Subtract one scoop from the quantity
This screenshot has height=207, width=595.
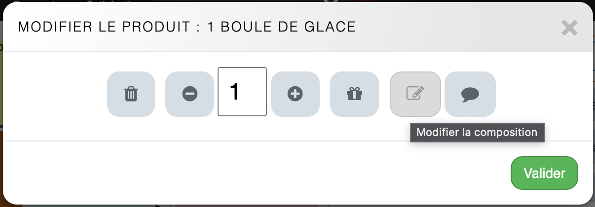tap(189, 94)
